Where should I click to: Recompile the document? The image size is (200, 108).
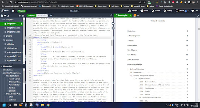(x=121, y=15)
